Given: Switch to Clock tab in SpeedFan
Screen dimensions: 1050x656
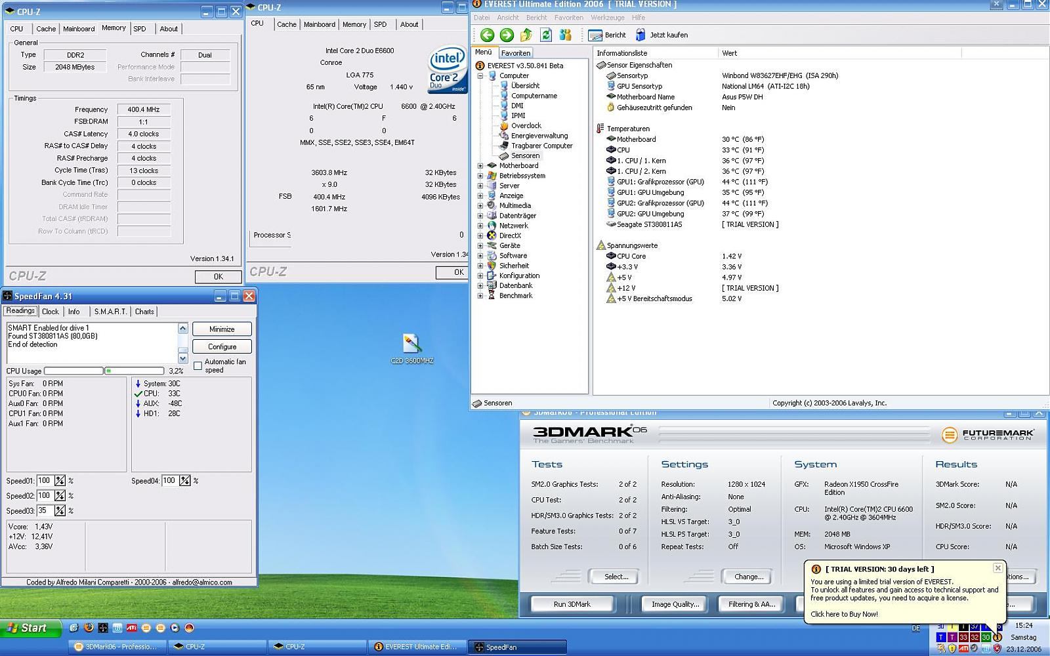Looking at the screenshot, I should 51,312.
